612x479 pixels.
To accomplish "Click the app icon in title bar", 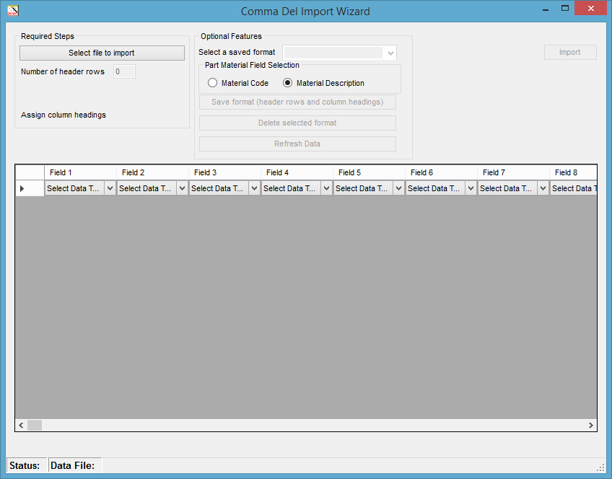I will click(x=12, y=11).
